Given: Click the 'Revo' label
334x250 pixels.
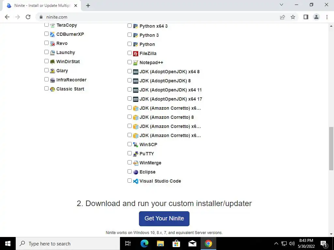Looking at the screenshot, I should coord(62,43).
